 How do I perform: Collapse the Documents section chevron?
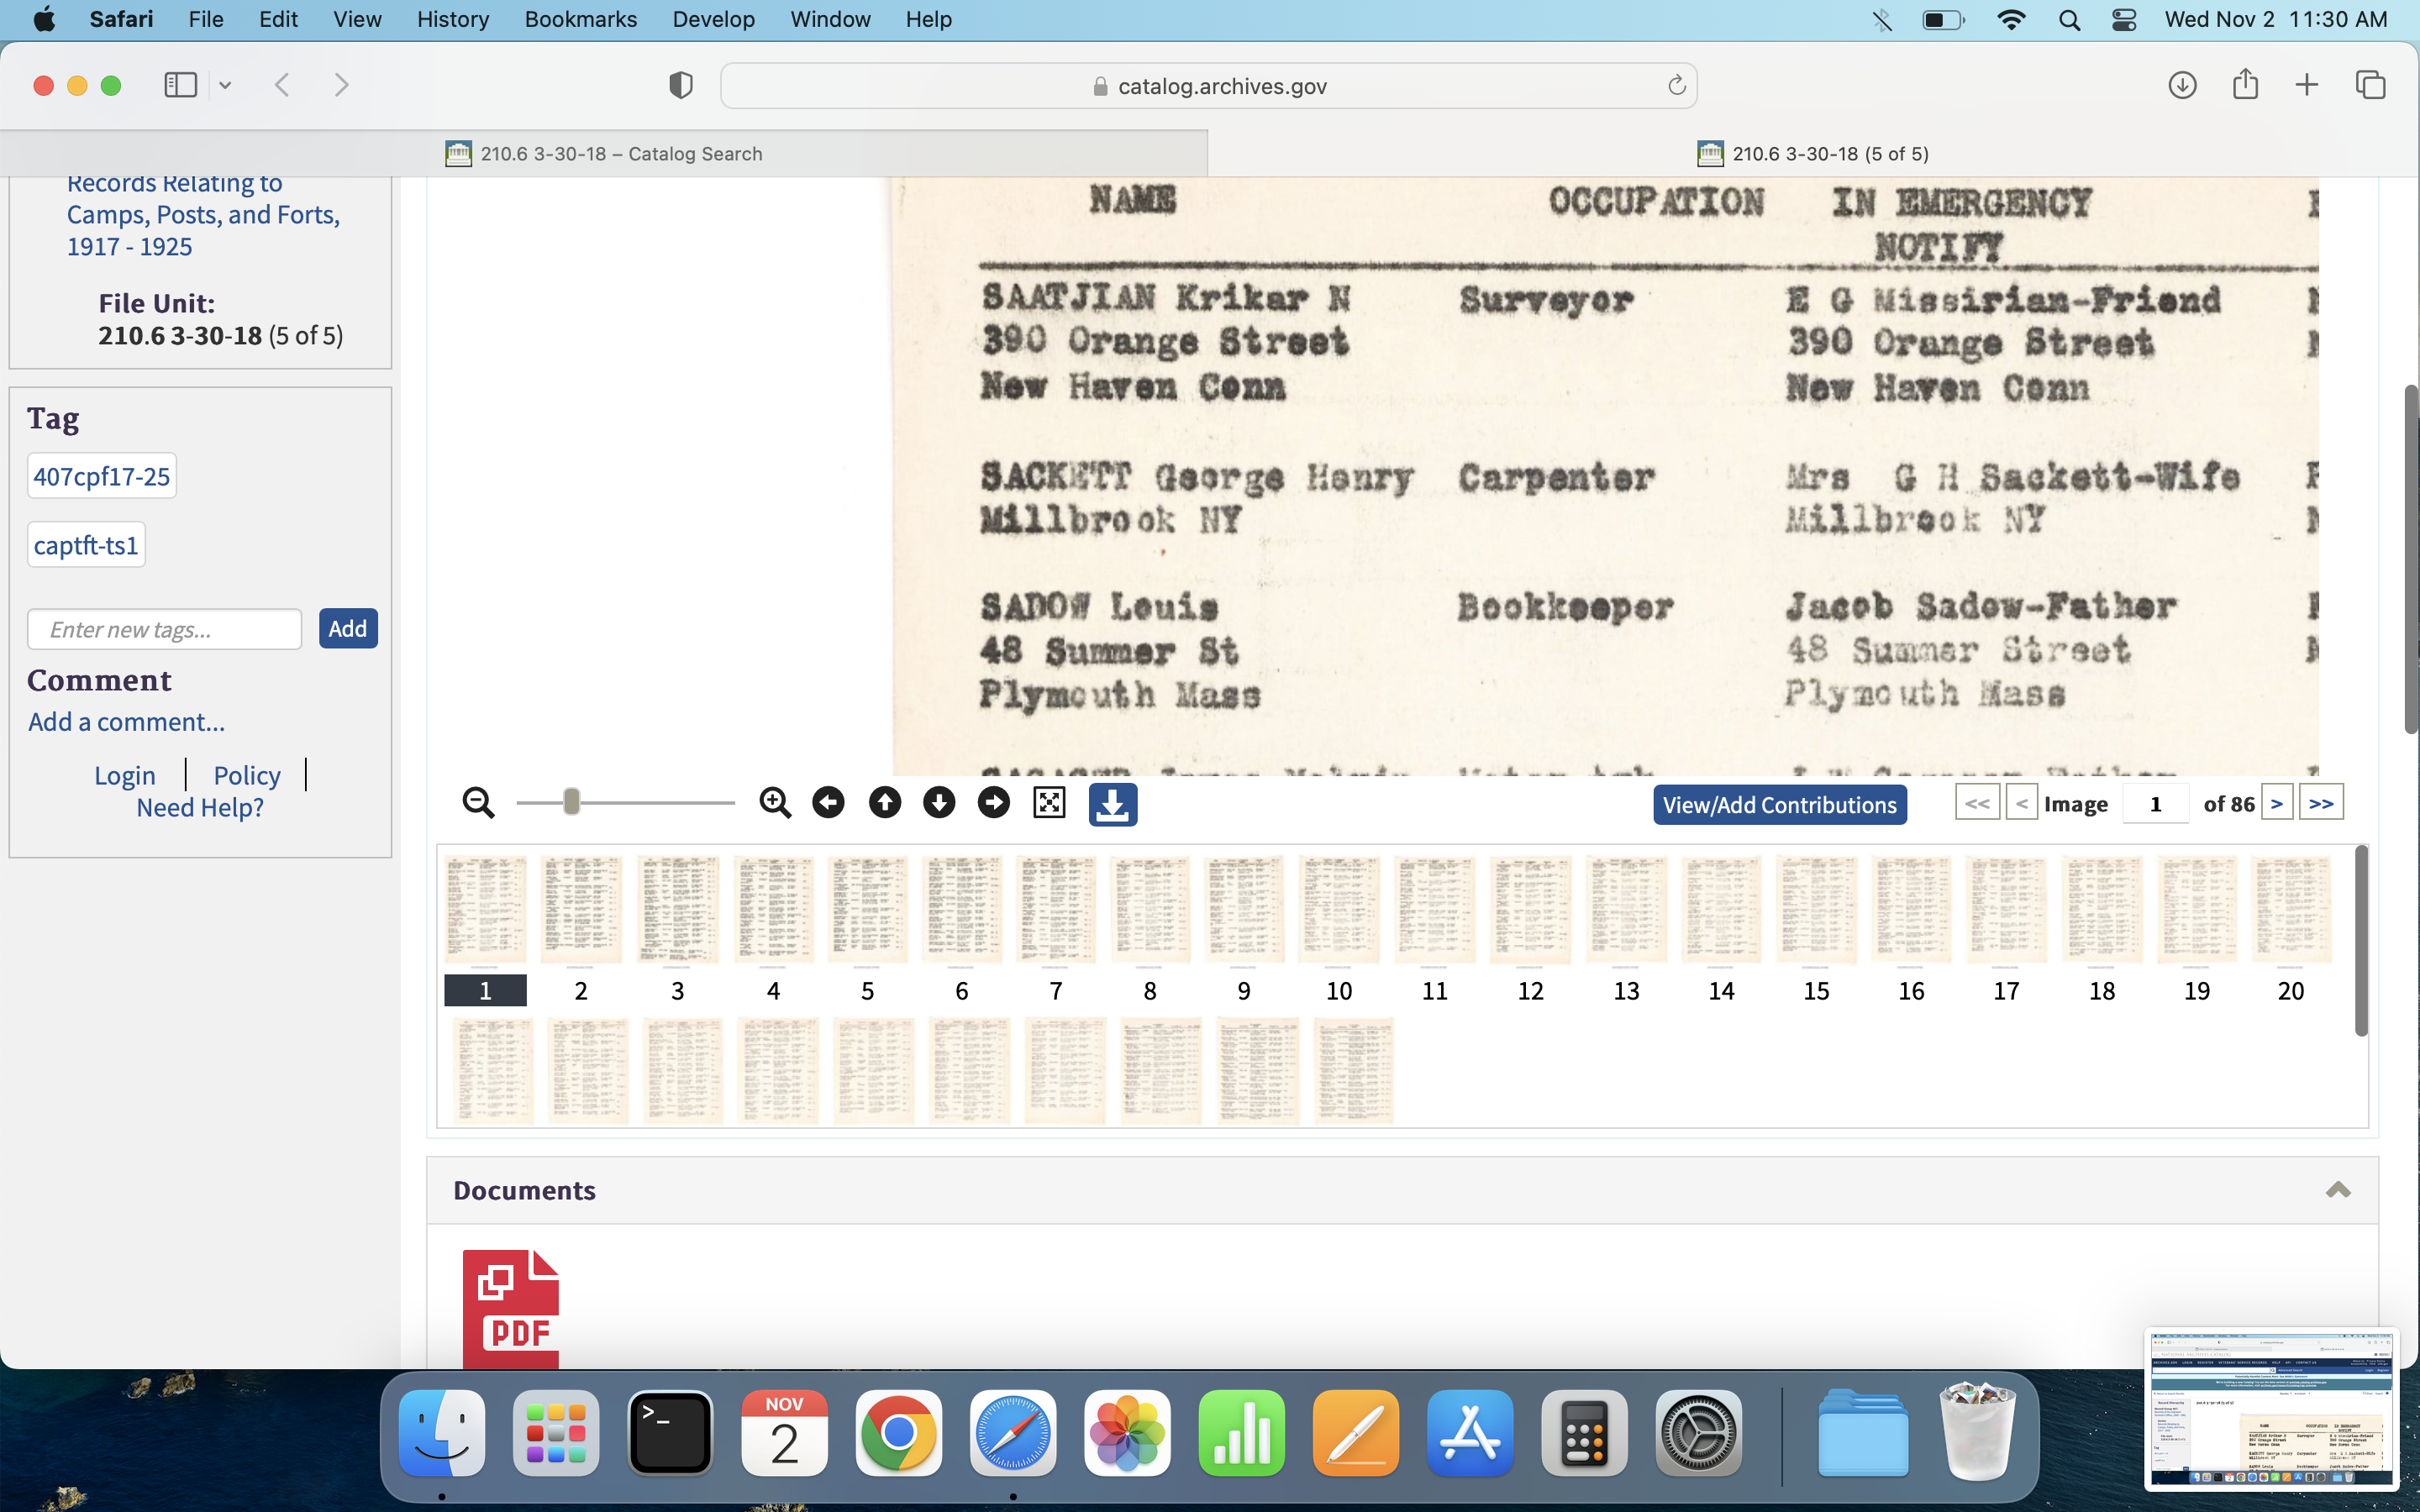tap(2337, 1190)
